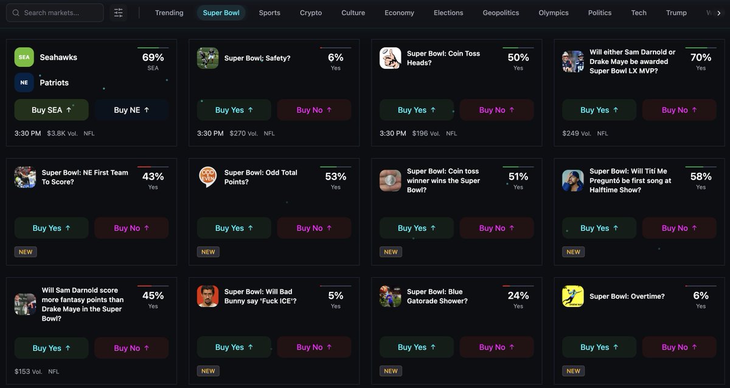Click the coin icon on Coin Toss Heads market
This screenshot has width=730, height=388.
click(x=390, y=58)
